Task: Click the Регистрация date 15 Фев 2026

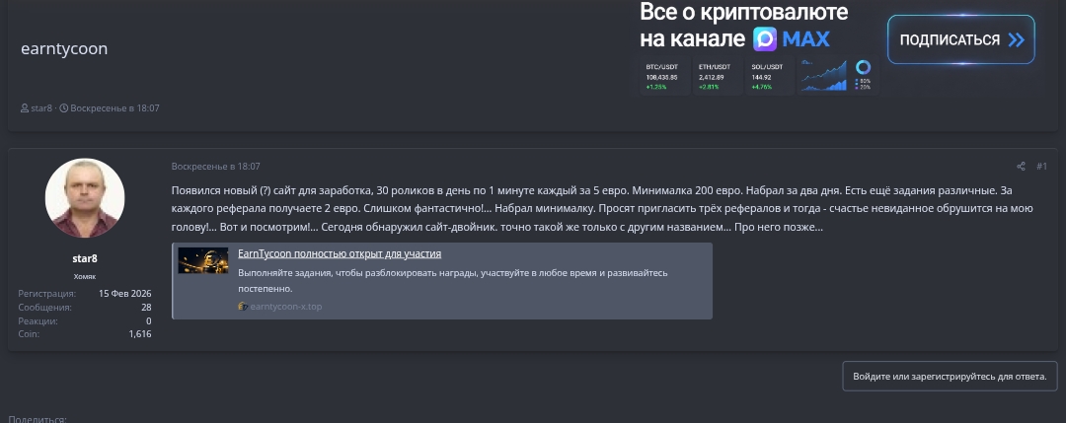Action: click(125, 293)
